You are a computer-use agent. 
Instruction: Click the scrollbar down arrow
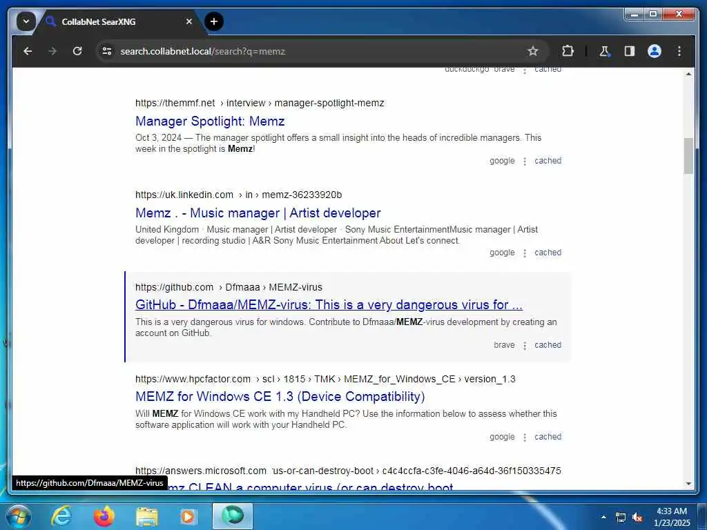point(688,484)
